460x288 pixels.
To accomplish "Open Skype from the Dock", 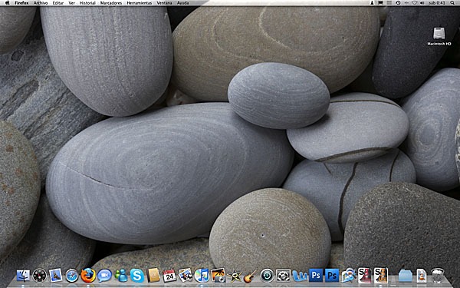I will coord(137,276).
